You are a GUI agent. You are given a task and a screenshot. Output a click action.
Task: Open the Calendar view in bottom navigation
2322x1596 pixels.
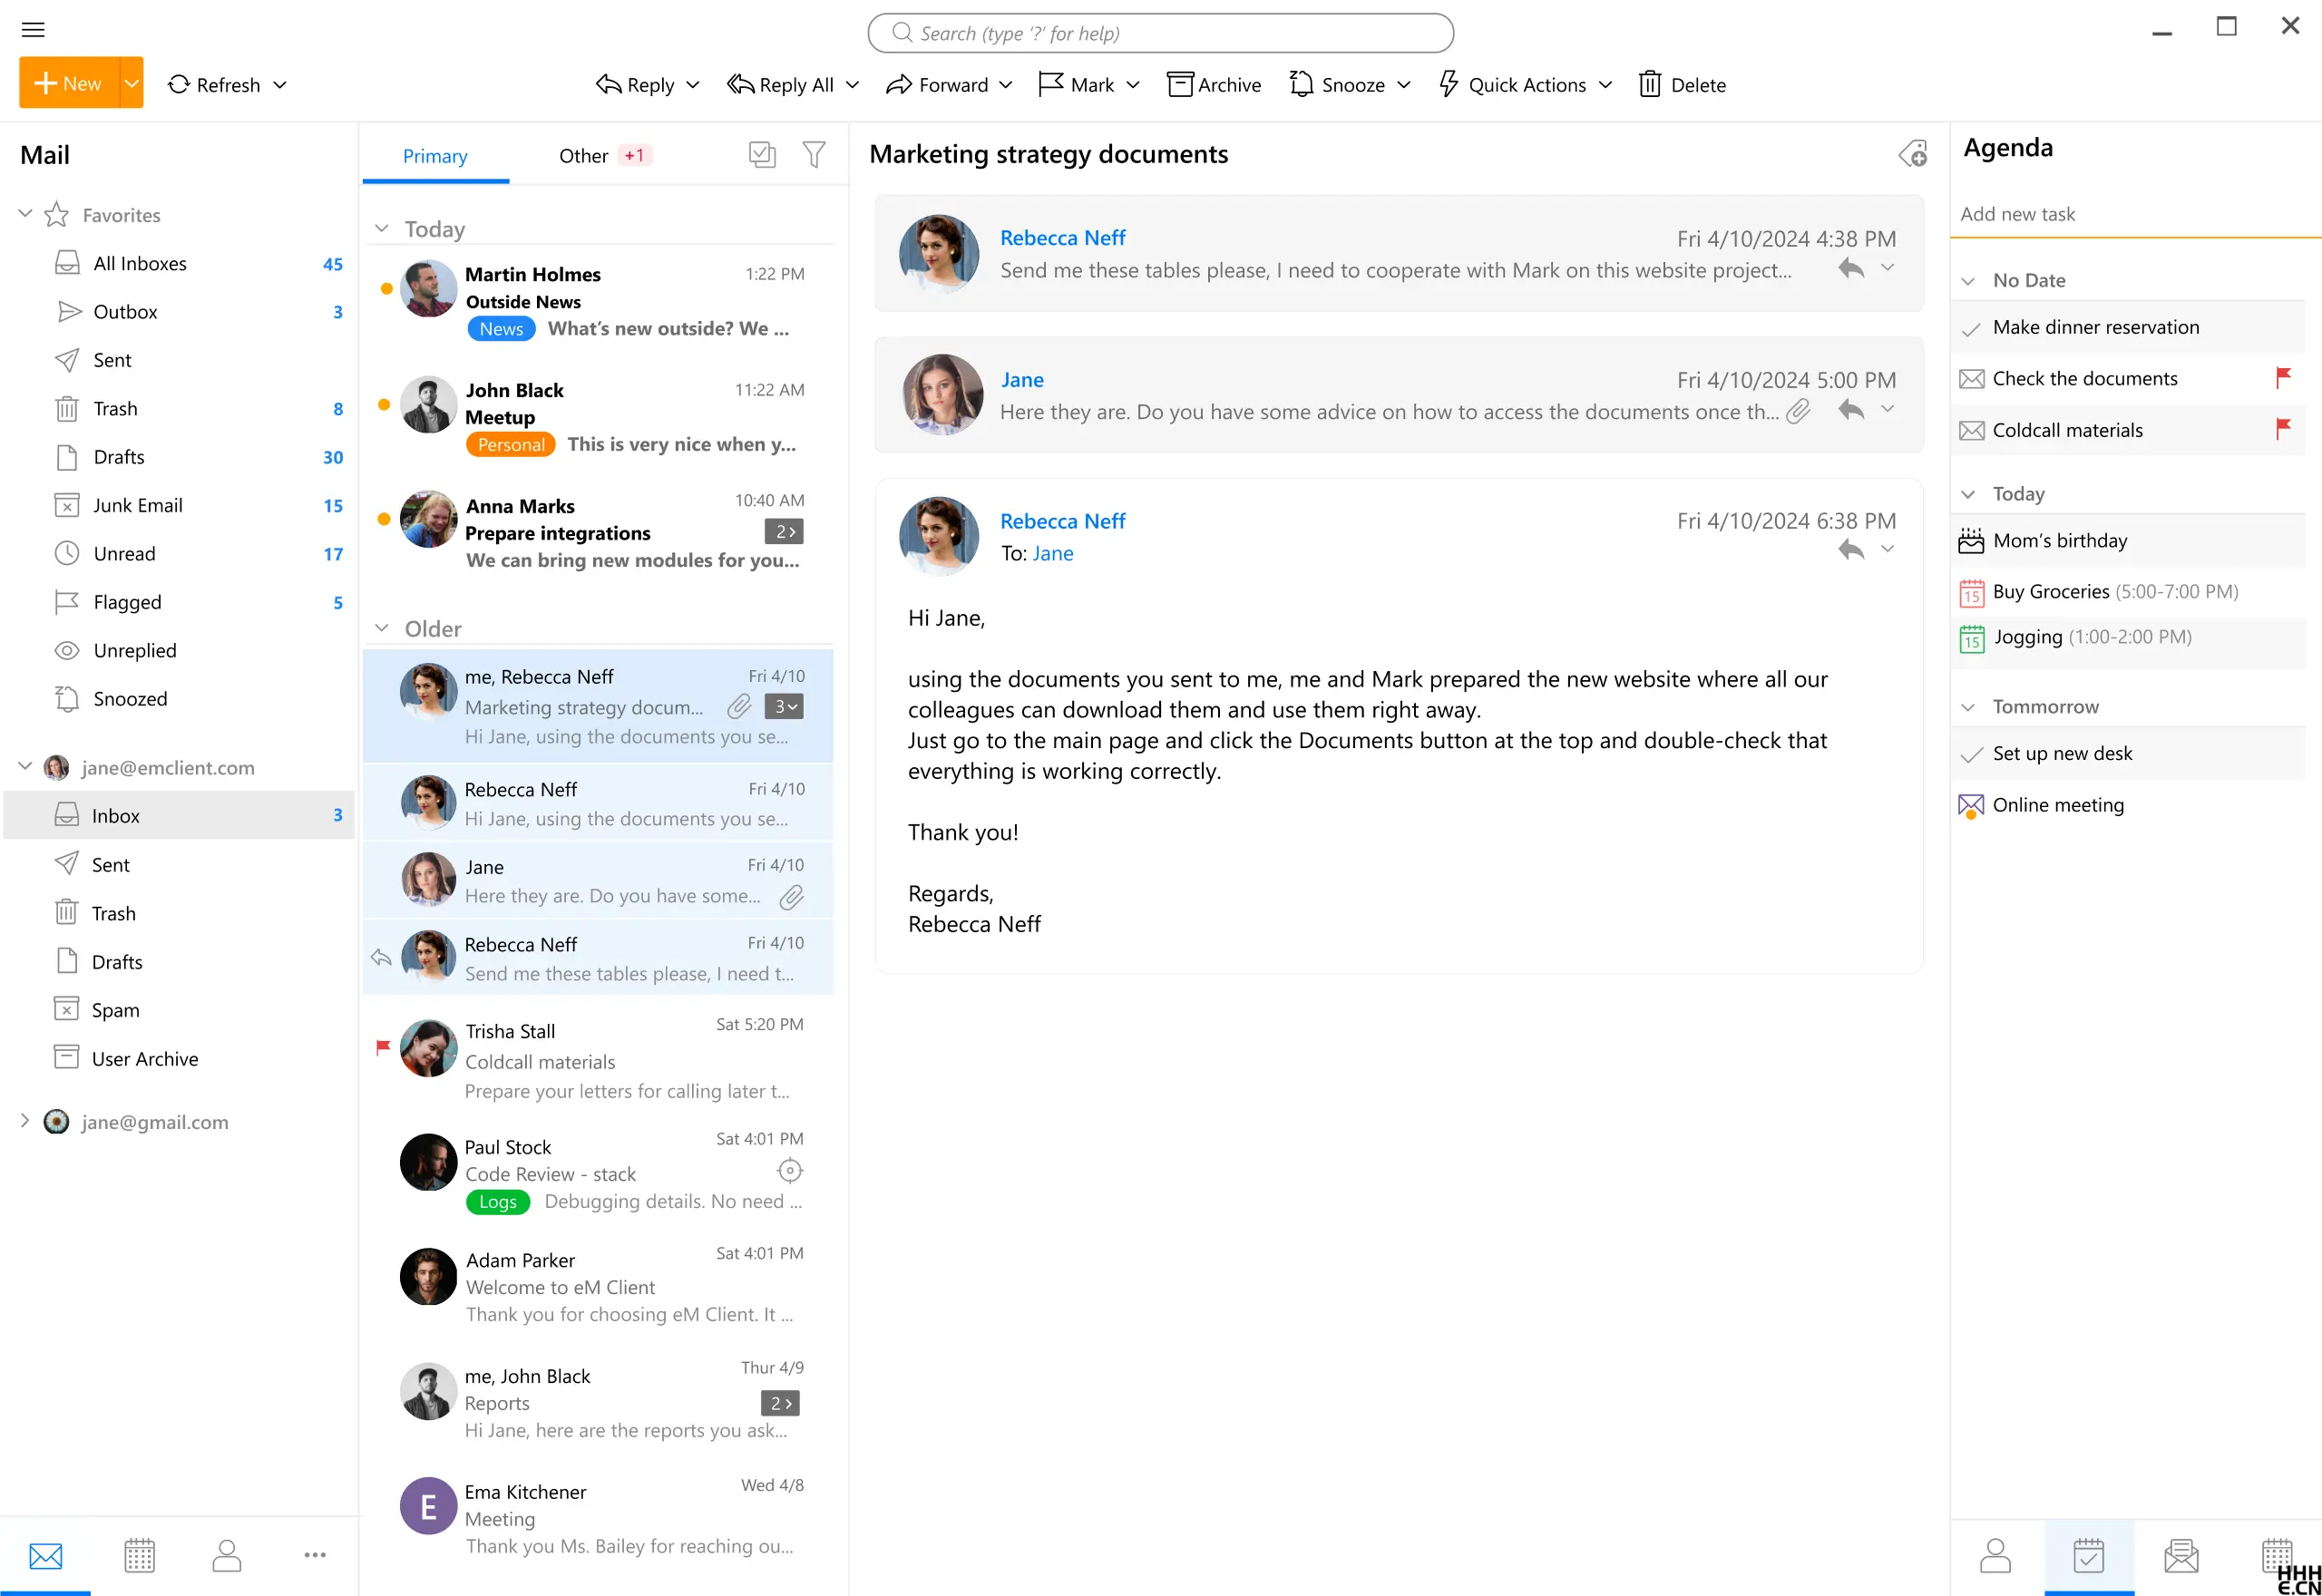139,1555
